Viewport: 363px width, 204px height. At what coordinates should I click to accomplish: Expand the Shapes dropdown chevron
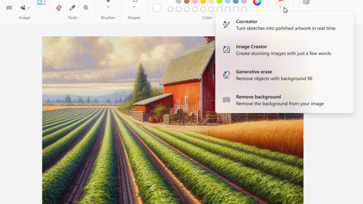click(x=134, y=7)
